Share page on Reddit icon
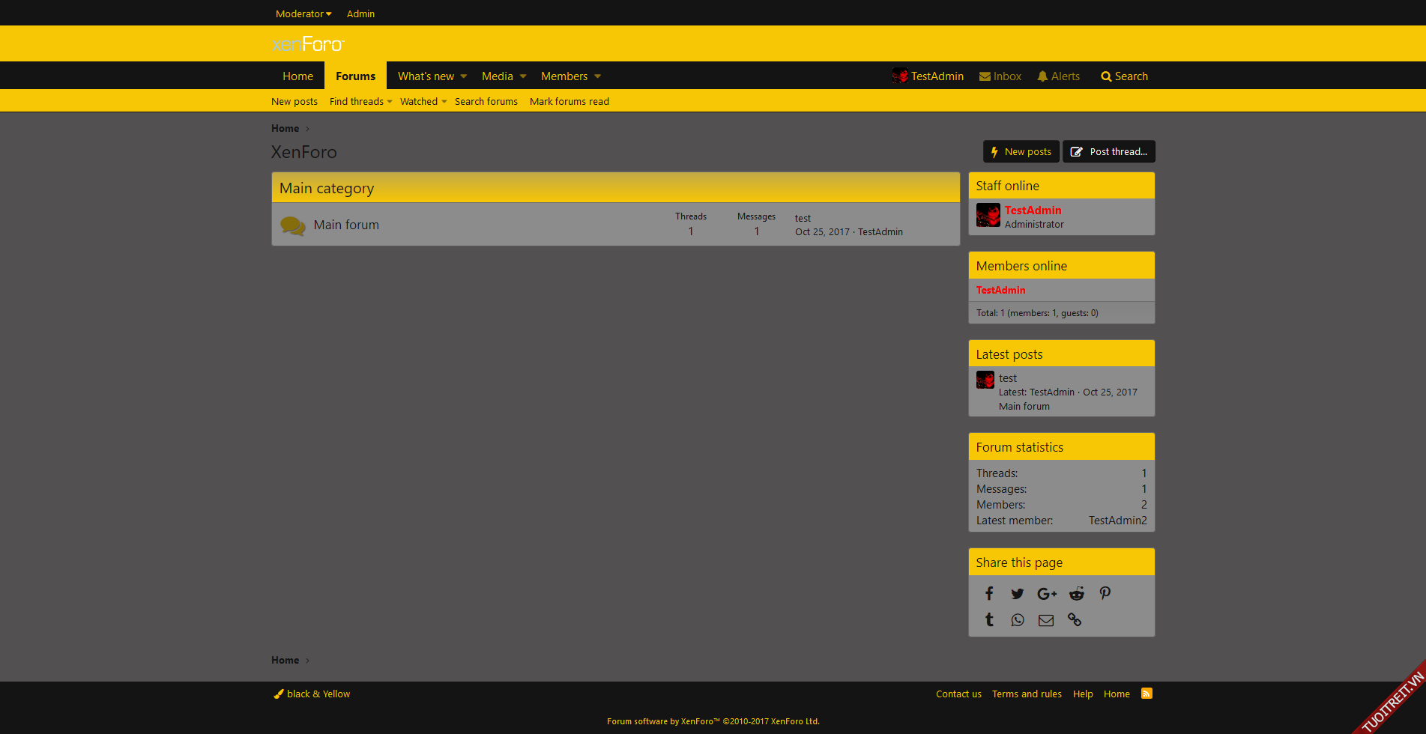The width and height of the screenshot is (1426, 734). 1077,594
